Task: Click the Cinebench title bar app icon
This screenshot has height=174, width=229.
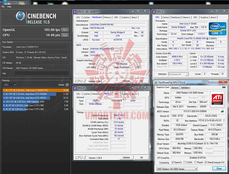Action: [x=2, y=2]
